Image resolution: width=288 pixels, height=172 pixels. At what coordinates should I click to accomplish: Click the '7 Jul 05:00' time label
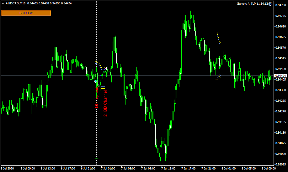pos(128,168)
